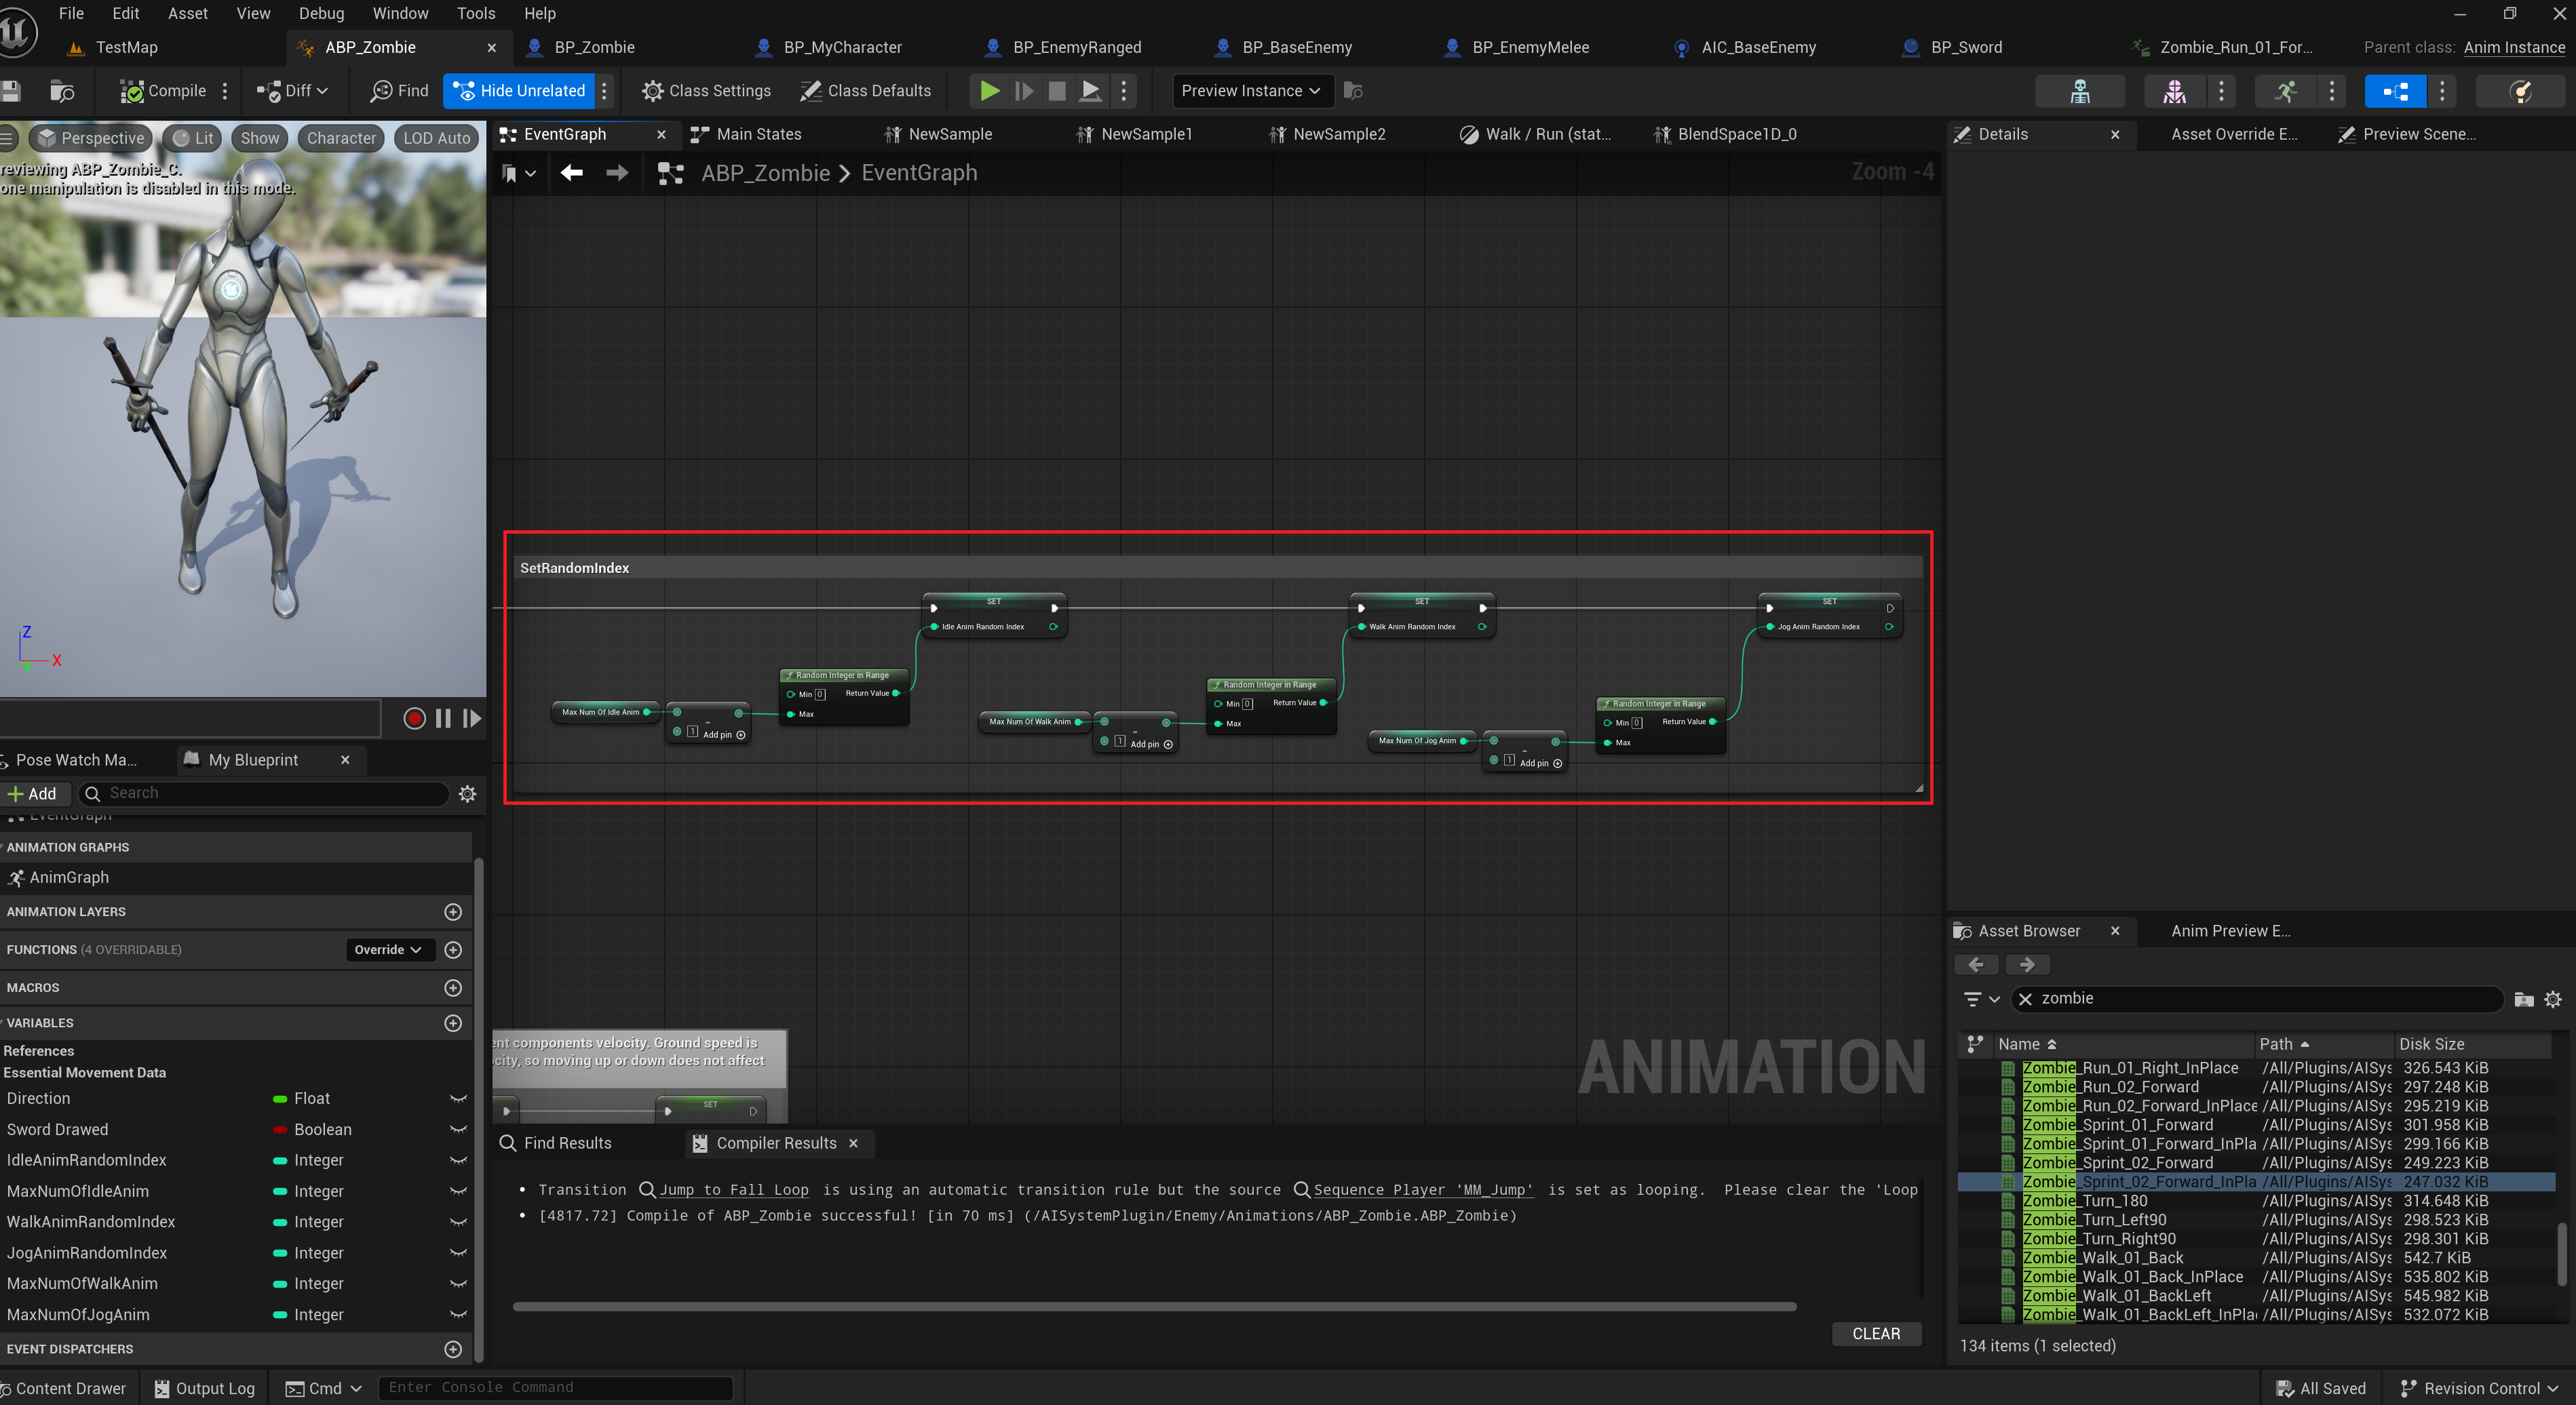Open the Debug menu
Screen dimensions: 2576x1405
[x=321, y=13]
